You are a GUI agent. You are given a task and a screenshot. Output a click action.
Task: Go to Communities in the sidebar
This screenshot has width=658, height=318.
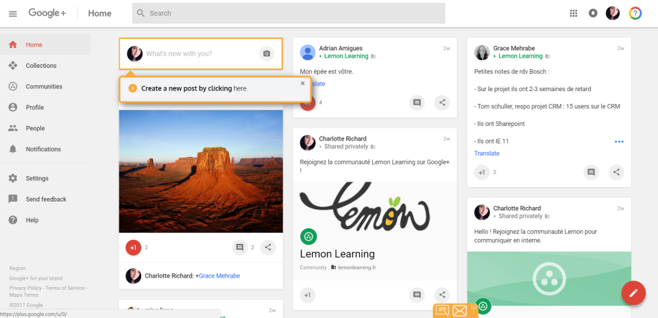coord(44,86)
